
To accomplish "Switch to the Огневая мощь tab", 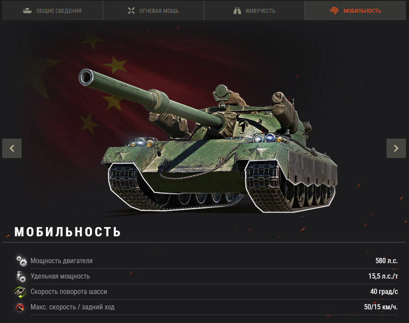I will tap(153, 11).
